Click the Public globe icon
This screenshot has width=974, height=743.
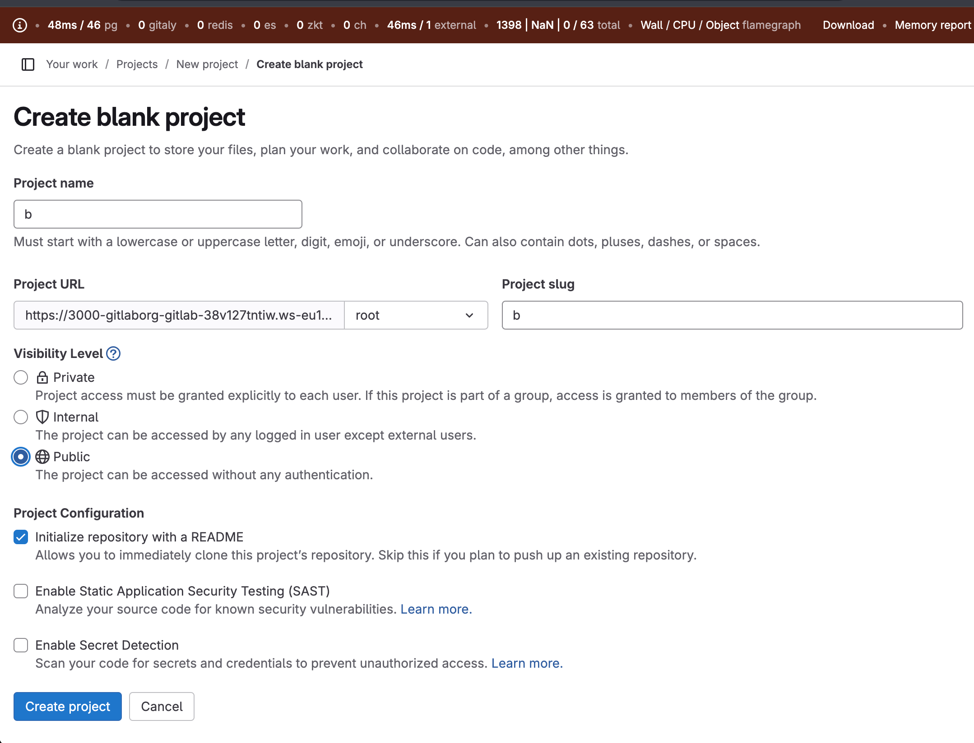(x=42, y=457)
